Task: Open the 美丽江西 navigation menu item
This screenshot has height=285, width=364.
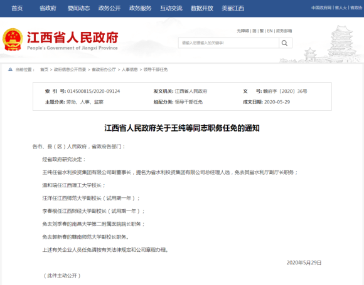Action: click(233, 8)
